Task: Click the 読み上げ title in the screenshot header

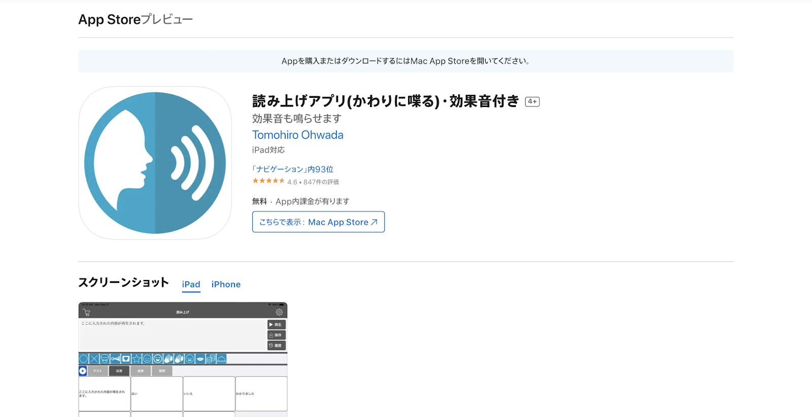Action: click(183, 312)
